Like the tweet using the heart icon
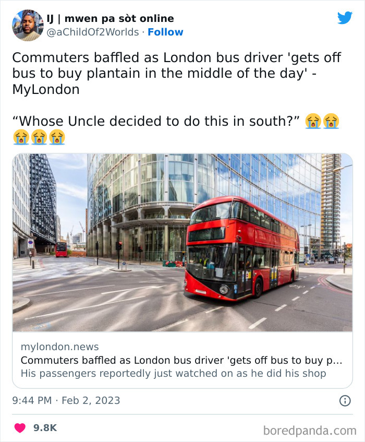Image resolution: width=365 pixels, height=442 pixels. point(19,427)
